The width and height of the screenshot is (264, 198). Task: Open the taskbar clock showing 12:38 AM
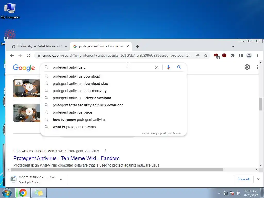(x=251, y=193)
